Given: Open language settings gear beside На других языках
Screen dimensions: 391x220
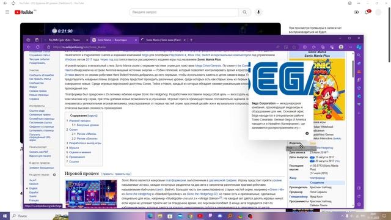Looking at the screenshot, I should 54,175.
